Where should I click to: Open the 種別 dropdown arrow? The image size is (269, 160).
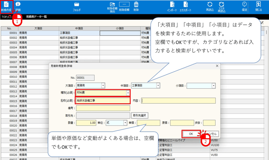click(128, 93)
